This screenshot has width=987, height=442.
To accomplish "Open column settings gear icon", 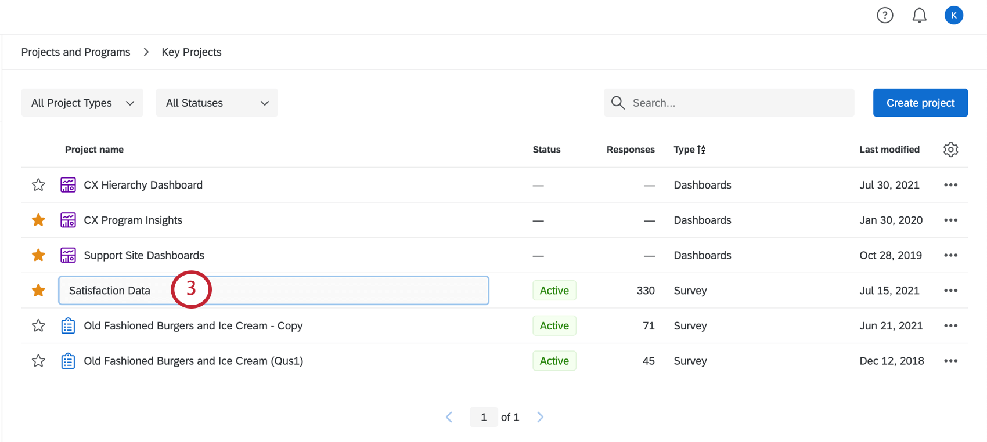I will pyautogui.click(x=950, y=150).
